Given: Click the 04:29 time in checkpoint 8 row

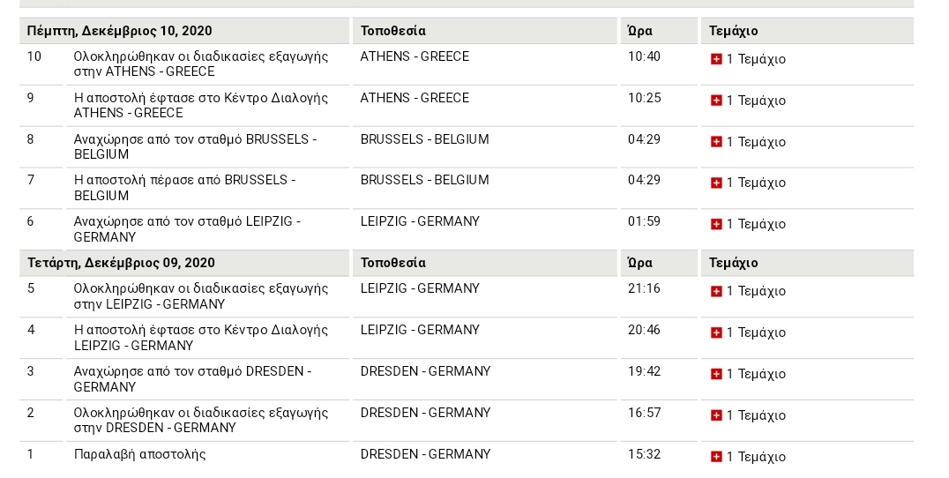Looking at the screenshot, I should [644, 139].
